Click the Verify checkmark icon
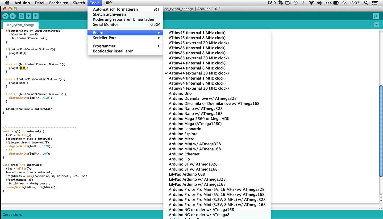 [x=5, y=16]
